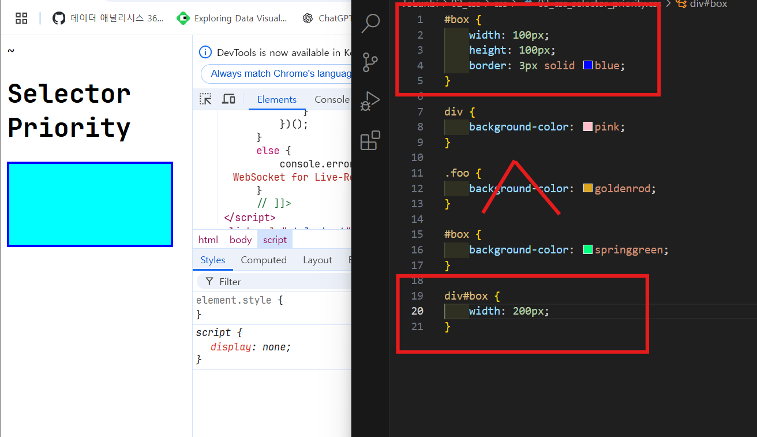
Task: Switch to the Console tab
Action: click(x=332, y=99)
